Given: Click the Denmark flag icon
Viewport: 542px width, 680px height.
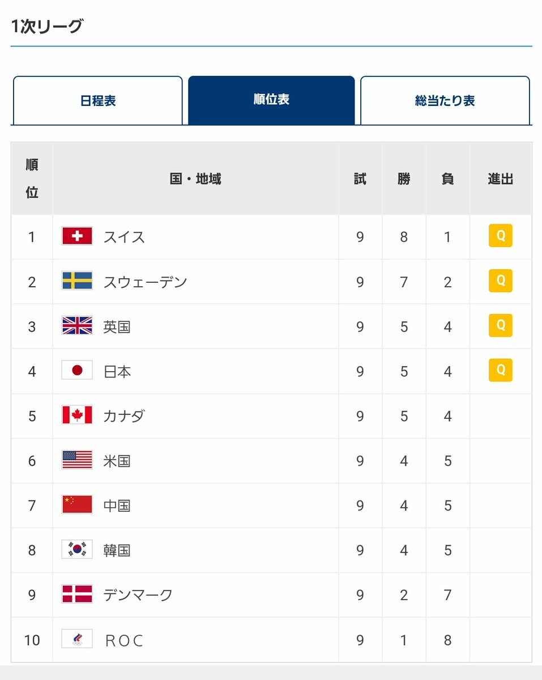Looking at the screenshot, I should click(x=77, y=594).
